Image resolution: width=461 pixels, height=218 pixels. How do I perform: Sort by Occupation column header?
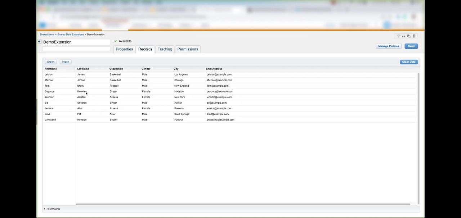[116, 69]
